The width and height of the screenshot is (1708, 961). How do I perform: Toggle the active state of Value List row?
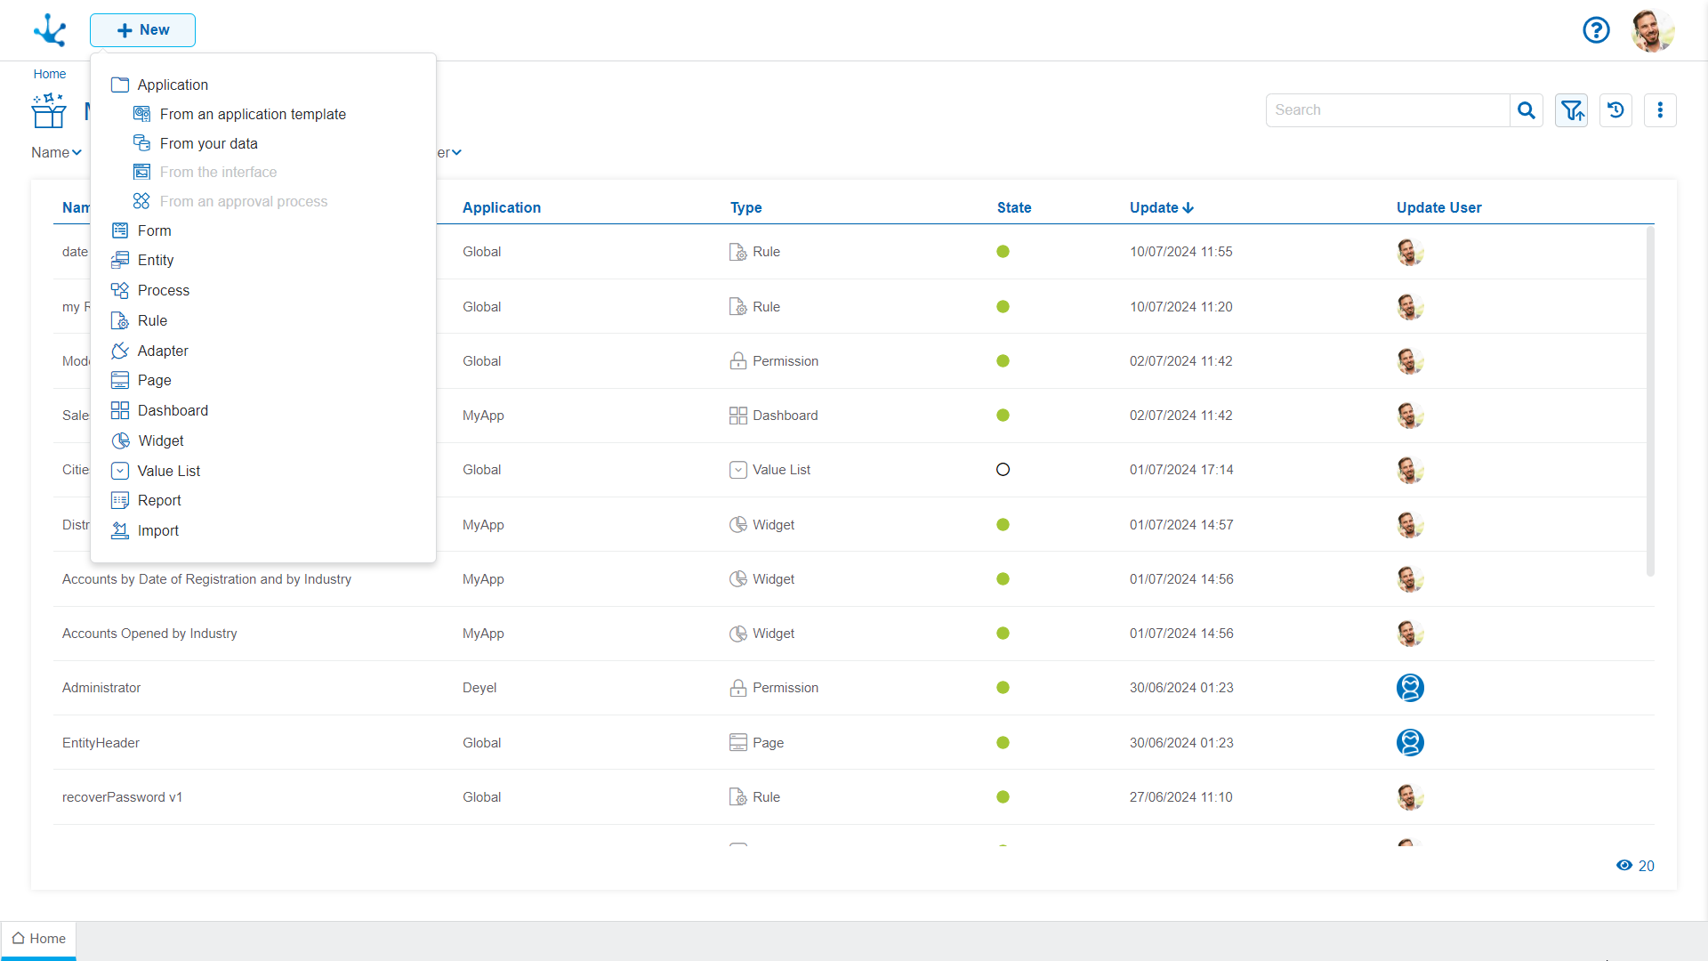1002,469
